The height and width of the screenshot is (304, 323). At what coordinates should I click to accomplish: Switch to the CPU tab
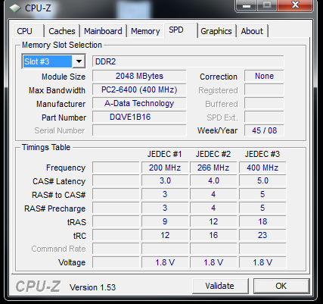coord(24,31)
